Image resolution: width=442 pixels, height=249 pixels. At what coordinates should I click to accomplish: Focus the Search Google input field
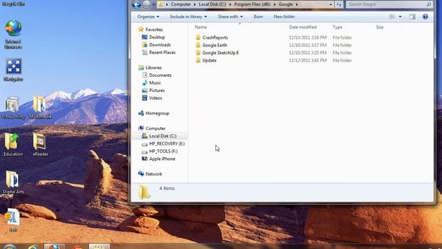[x=385, y=5]
